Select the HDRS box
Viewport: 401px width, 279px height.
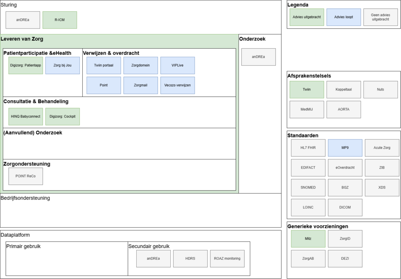point(190,259)
